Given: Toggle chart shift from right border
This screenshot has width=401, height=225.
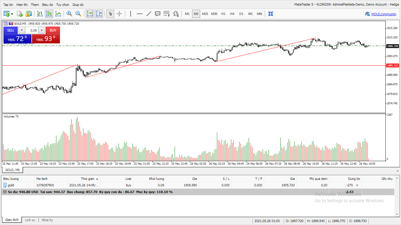Looking at the screenshot, I should click(99, 14).
